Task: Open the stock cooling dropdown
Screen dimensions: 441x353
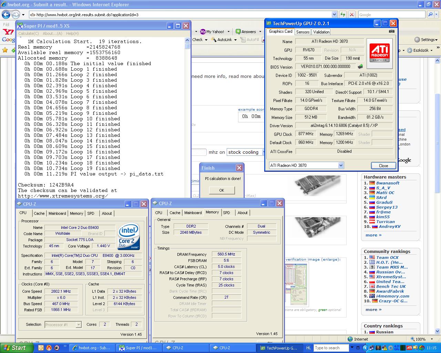Action: 246,152
